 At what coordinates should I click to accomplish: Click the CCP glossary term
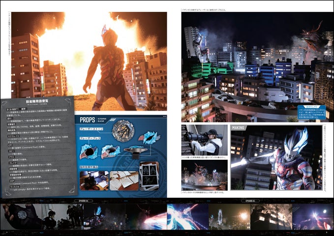11,180
